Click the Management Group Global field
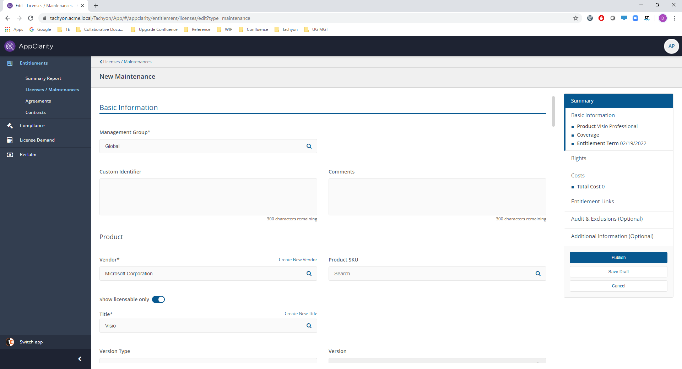The image size is (682, 369). (x=208, y=146)
